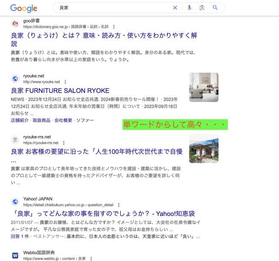Screen dimensions: 279x261
Task: Follow the 店舗紹介 sitelink
Action: [x=20, y=120]
